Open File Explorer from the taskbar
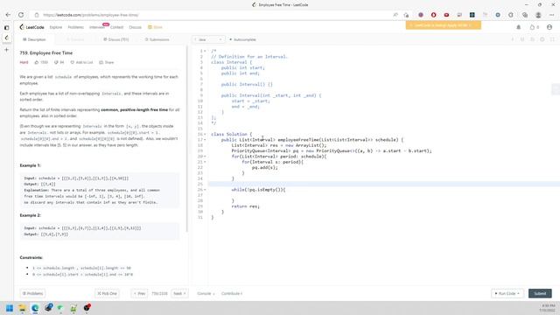This screenshot has width=560, height=315. coord(22,308)
